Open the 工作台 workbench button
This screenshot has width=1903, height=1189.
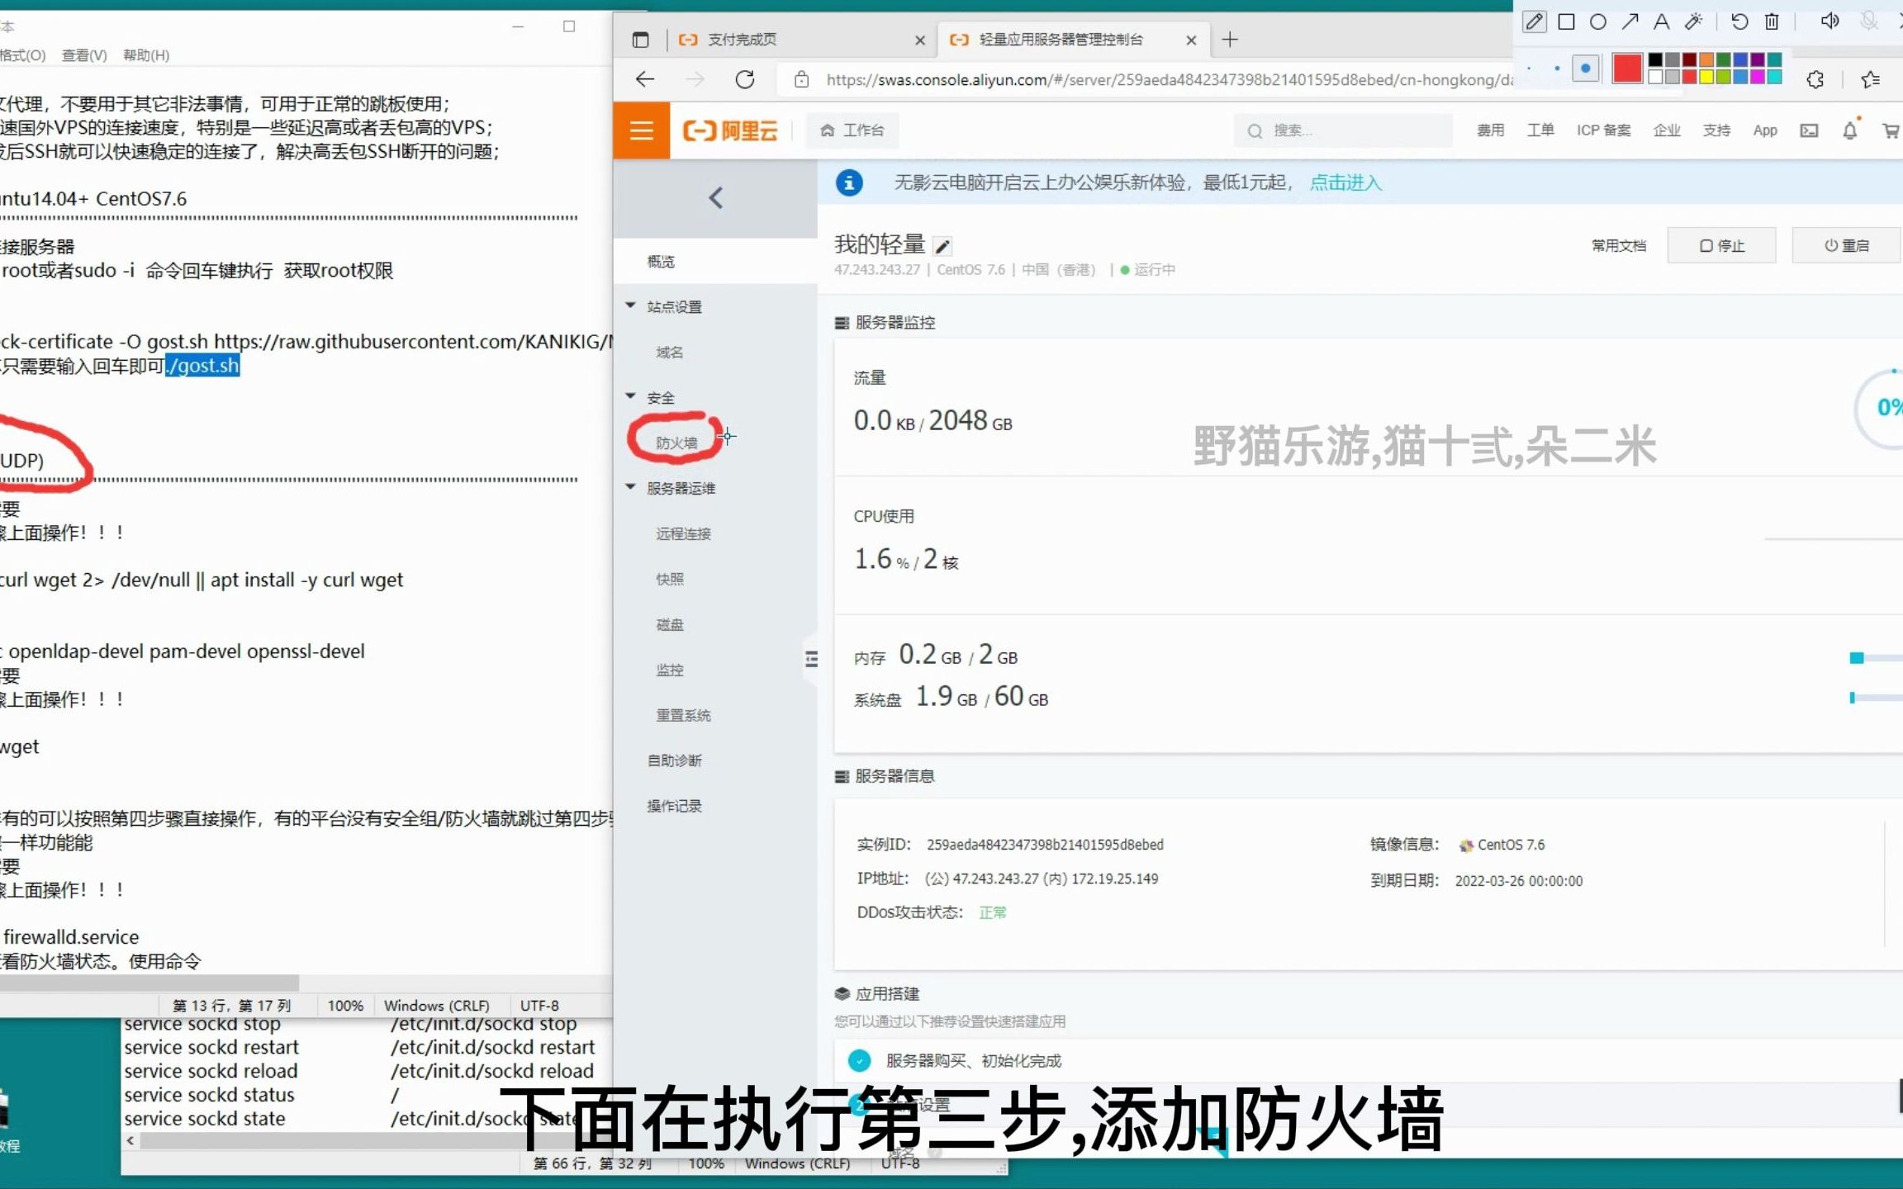852,130
